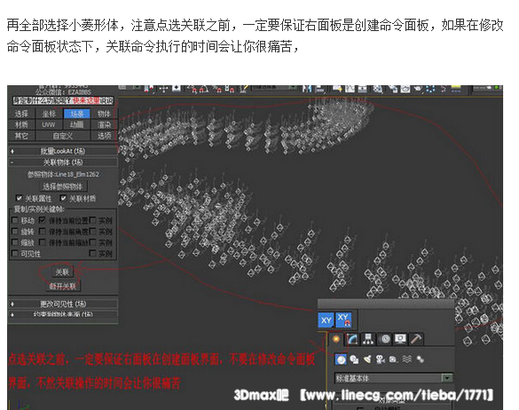Click the blue XY axis constraint button
The width and height of the screenshot is (519, 410).
coord(326,320)
